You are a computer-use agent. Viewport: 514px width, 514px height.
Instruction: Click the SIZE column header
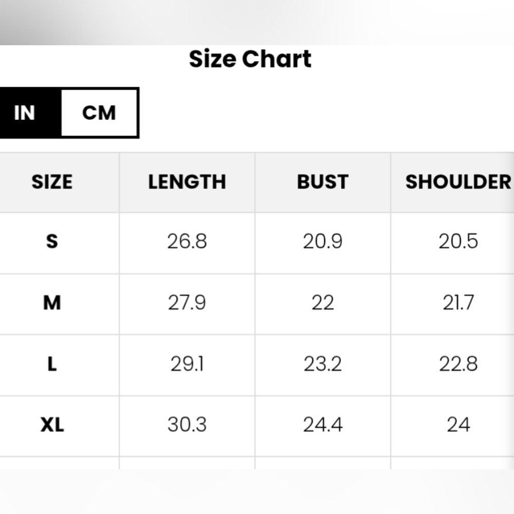(52, 182)
